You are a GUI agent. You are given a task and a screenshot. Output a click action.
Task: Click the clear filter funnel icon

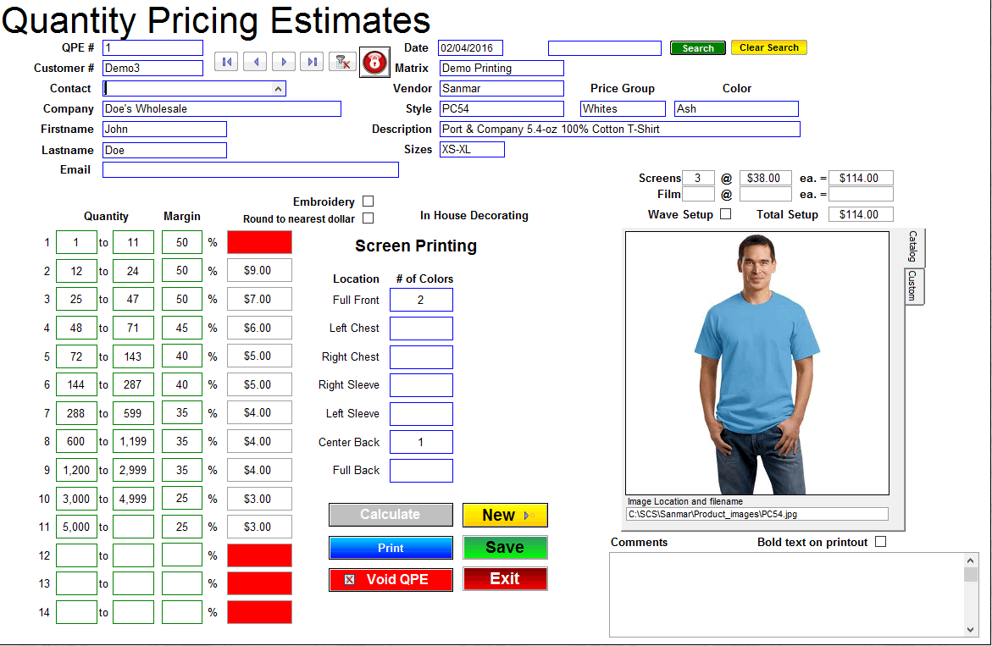click(x=342, y=62)
